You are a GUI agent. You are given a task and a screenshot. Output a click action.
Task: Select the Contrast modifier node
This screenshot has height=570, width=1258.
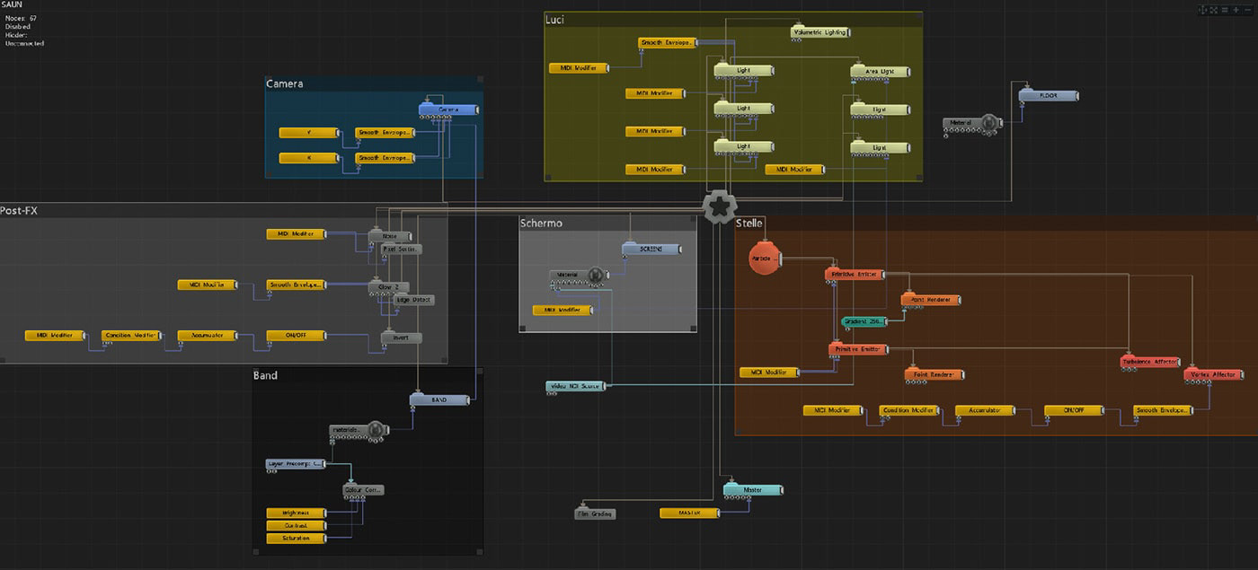pos(296,525)
